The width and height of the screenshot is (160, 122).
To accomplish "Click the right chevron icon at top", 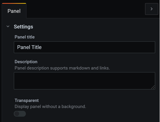I will point(151,9).
